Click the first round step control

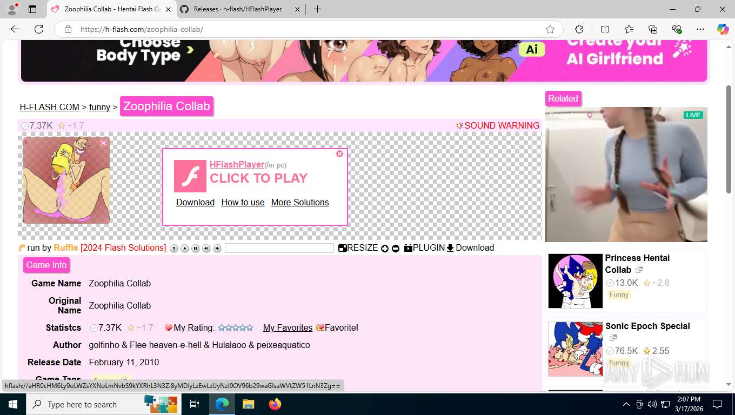coord(174,249)
